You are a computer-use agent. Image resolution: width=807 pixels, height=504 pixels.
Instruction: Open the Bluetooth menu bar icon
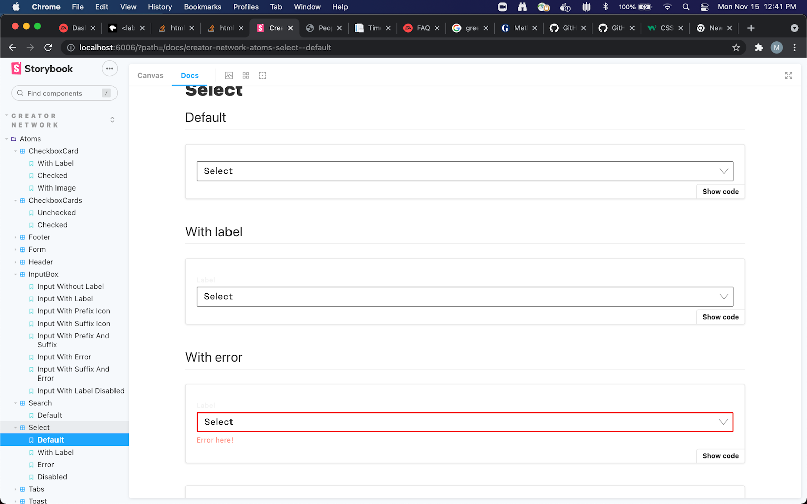coord(606,7)
